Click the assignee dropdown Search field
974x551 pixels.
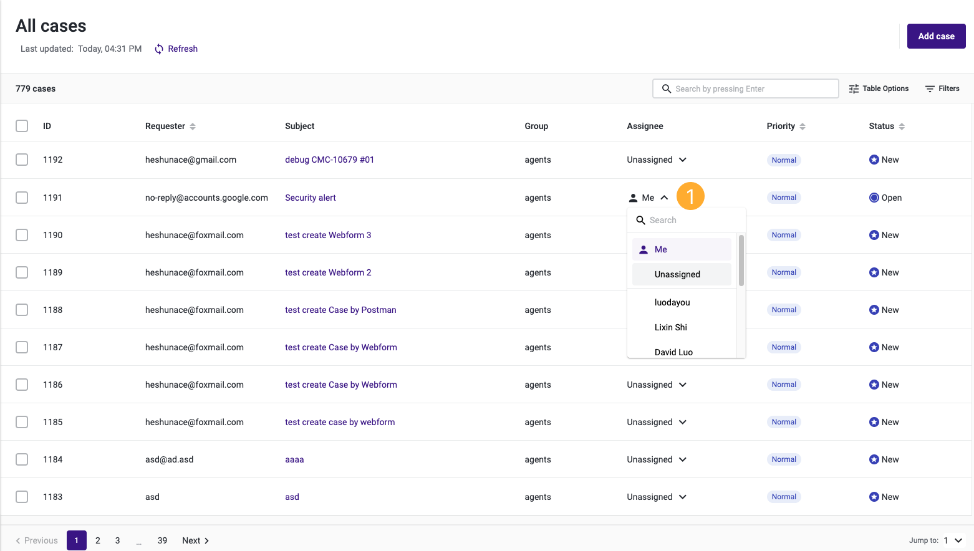[686, 220]
